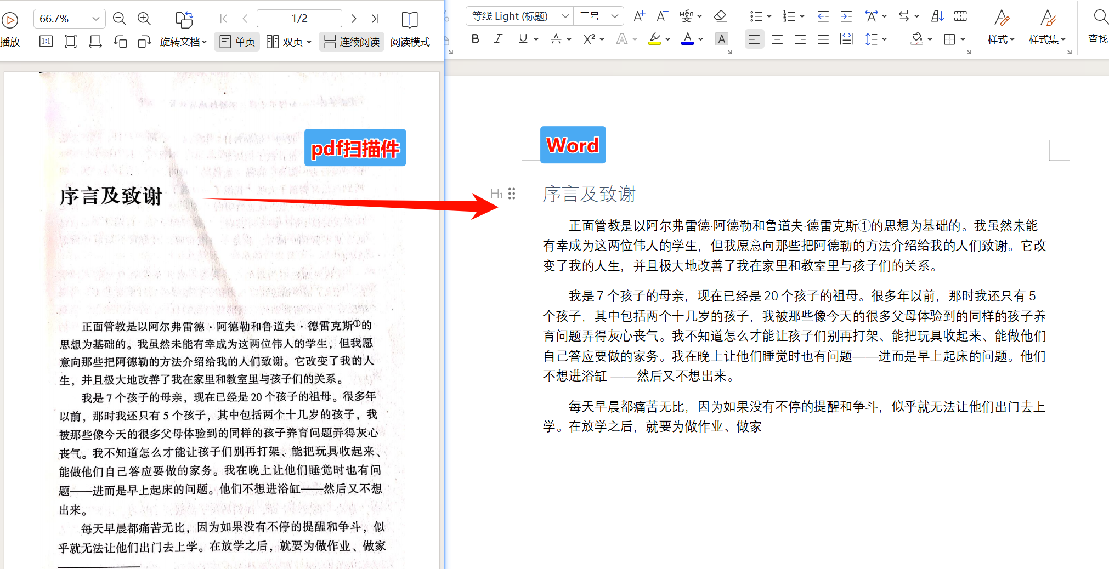Select the zoom in magnifier icon
1109x569 pixels.
[144, 18]
